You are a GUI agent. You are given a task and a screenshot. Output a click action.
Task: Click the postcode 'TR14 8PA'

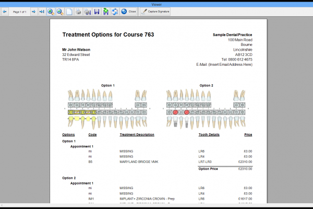pos(70,60)
